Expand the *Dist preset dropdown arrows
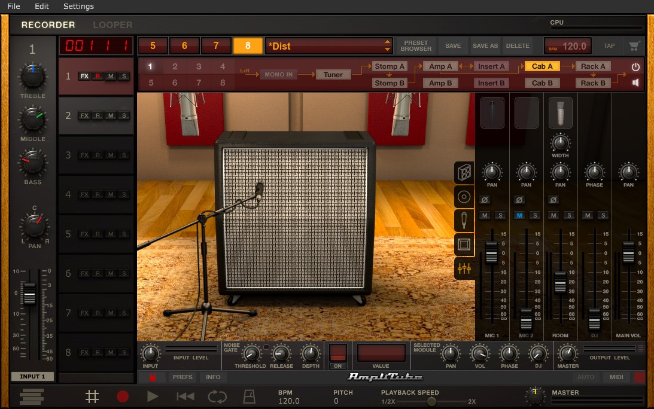The image size is (654, 409). [388, 46]
